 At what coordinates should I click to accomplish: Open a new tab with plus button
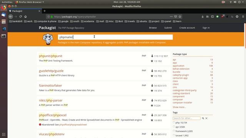point(45,11)
